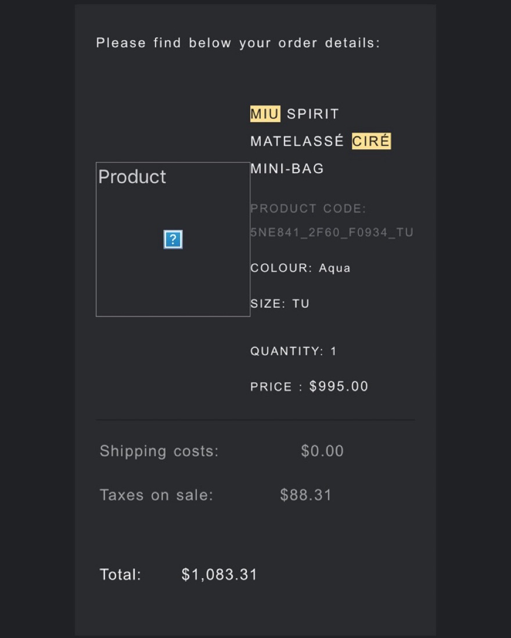Viewport: 511px width, 638px height.
Task: Click the highlighted CIRÉ word
Action: 371,141
